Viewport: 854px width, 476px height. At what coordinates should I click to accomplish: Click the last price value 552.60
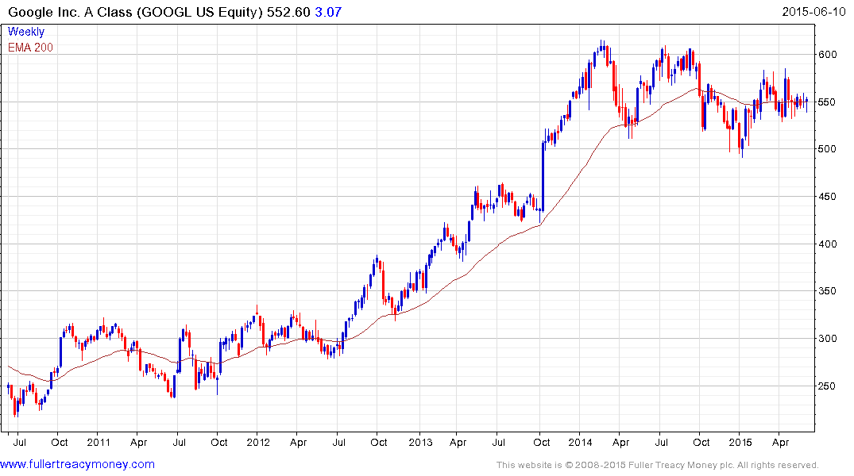pos(288,12)
